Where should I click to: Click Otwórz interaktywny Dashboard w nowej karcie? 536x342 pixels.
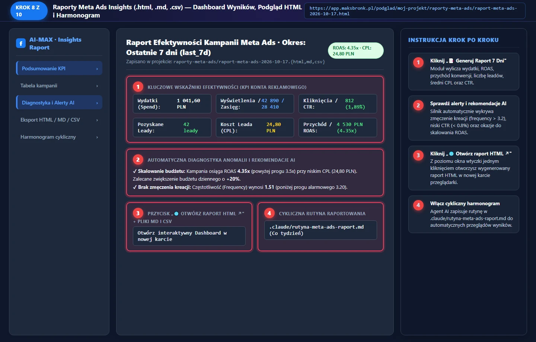coord(189,236)
